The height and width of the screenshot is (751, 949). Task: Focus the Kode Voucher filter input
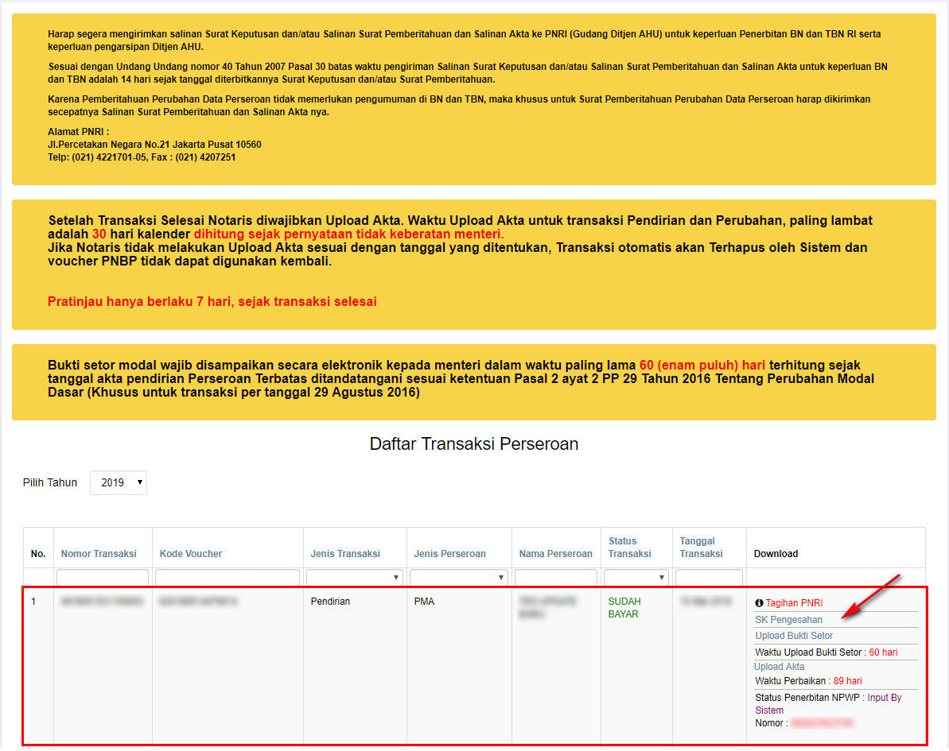pos(227,578)
